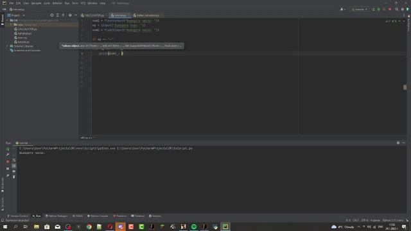Viewport: 411px width, 231px height.
Task: Clear the Run console with trash icon
Action: [14, 177]
